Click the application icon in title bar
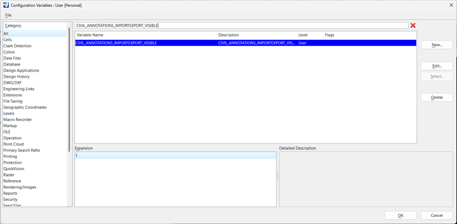This screenshot has width=457, height=224. 5,5
